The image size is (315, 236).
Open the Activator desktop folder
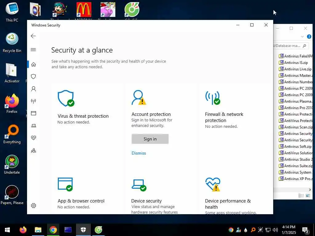pos(12,73)
